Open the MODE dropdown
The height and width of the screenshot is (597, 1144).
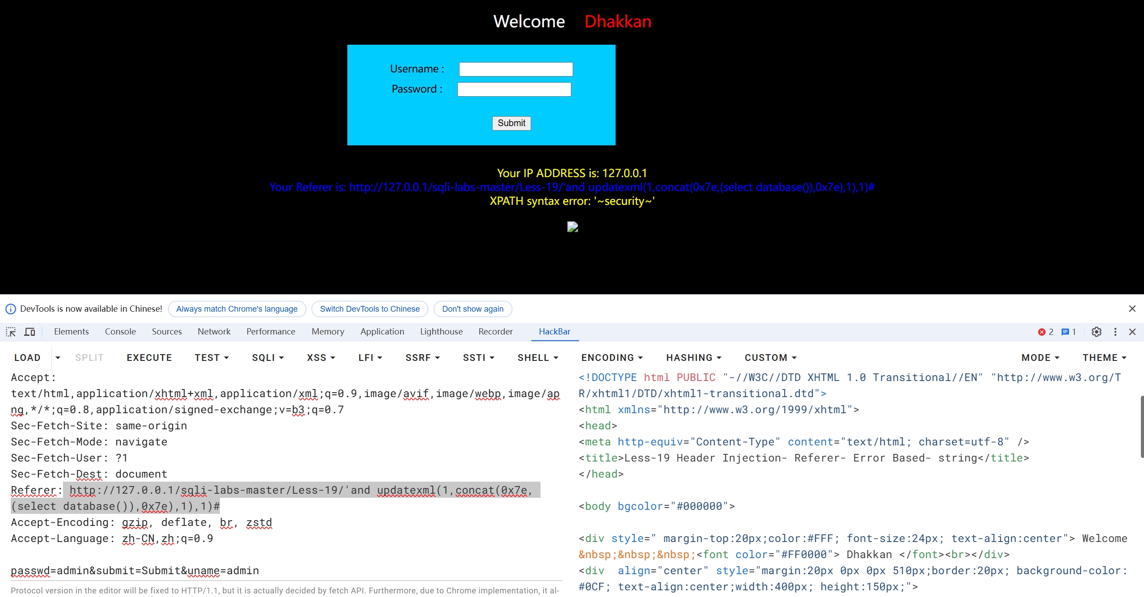pyautogui.click(x=1040, y=358)
